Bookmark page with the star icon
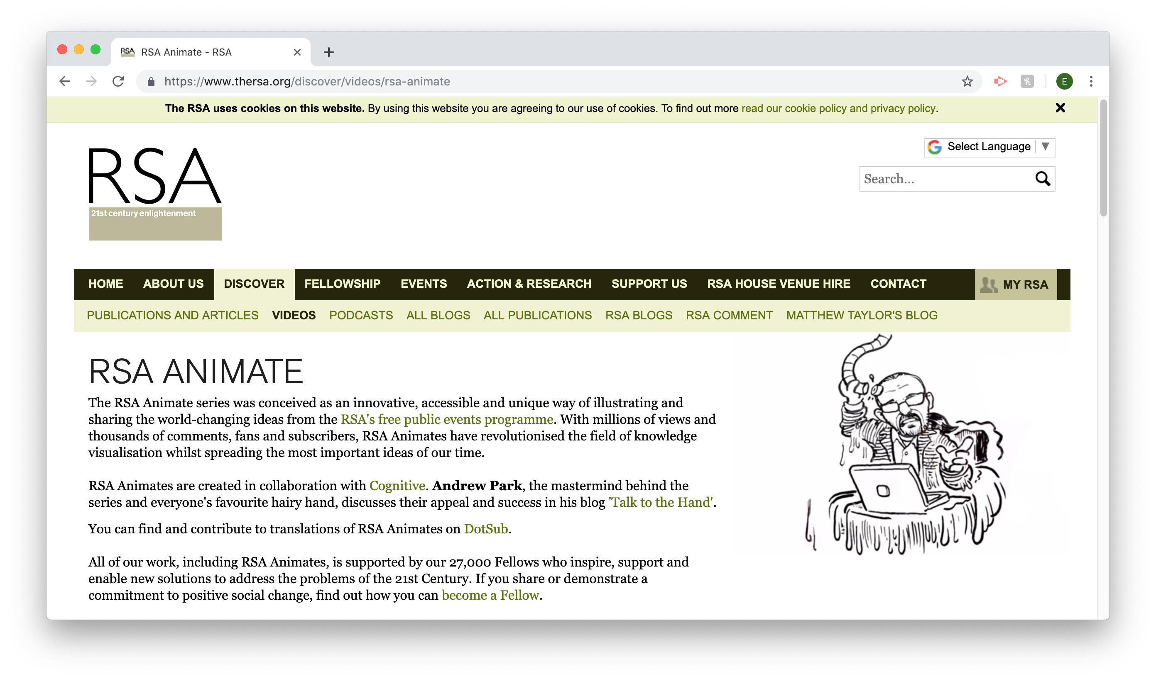The image size is (1156, 681). tap(967, 82)
